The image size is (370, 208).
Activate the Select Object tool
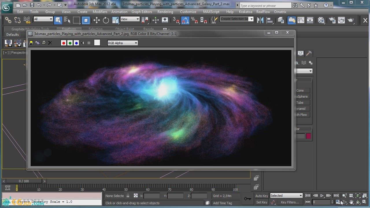coord(58,20)
